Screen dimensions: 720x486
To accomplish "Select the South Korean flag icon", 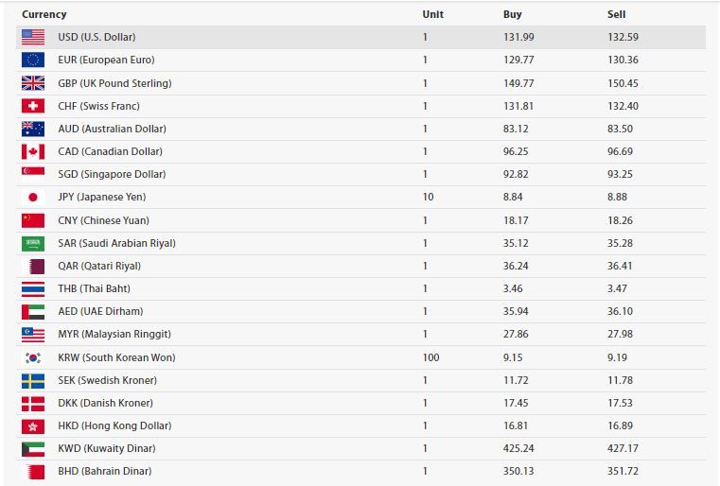I will pos(33,357).
